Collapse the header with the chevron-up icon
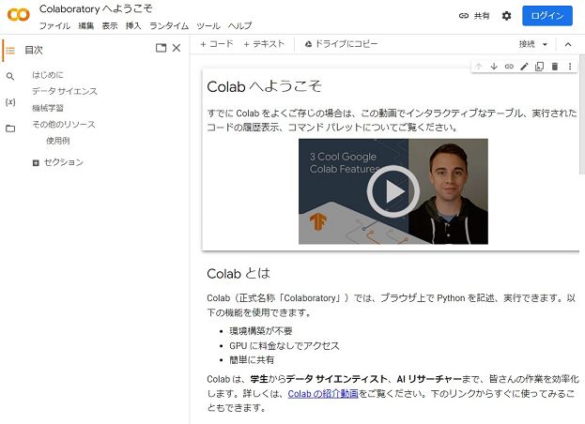The height and width of the screenshot is (424, 585). point(568,44)
